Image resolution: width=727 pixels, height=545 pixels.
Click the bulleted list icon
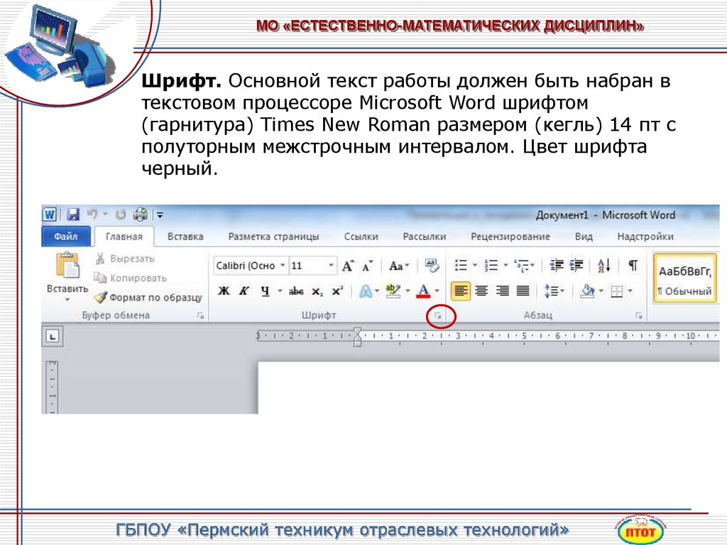(461, 266)
